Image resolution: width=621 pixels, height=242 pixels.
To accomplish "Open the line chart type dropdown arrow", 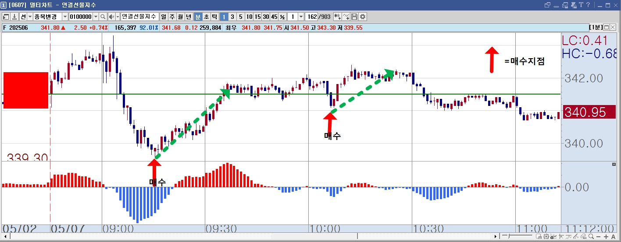I will click(x=30, y=17).
